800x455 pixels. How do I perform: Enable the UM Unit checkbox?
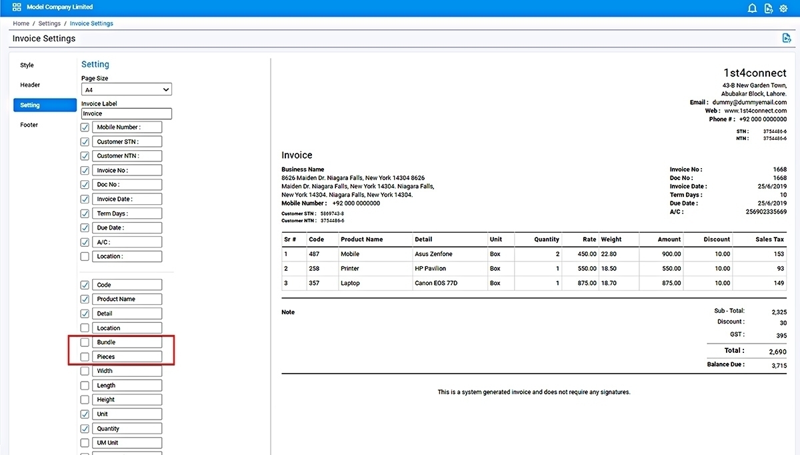(85, 443)
